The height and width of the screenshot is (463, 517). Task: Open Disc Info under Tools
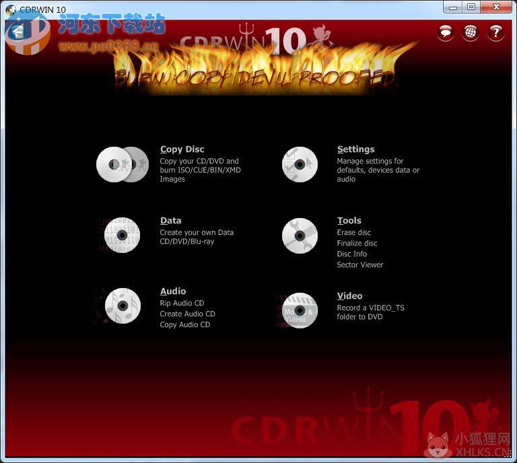click(352, 254)
